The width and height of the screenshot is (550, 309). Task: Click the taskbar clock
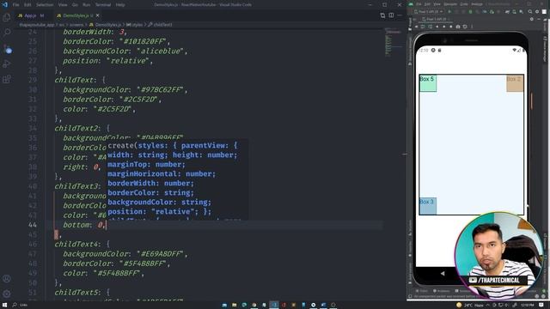[x=528, y=306]
